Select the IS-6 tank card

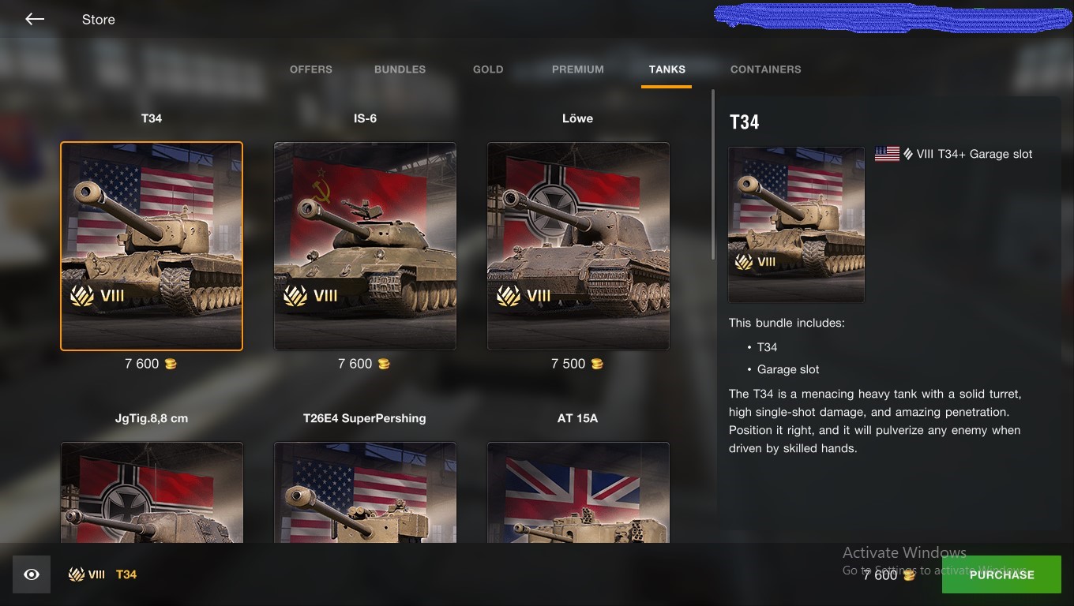click(x=365, y=246)
